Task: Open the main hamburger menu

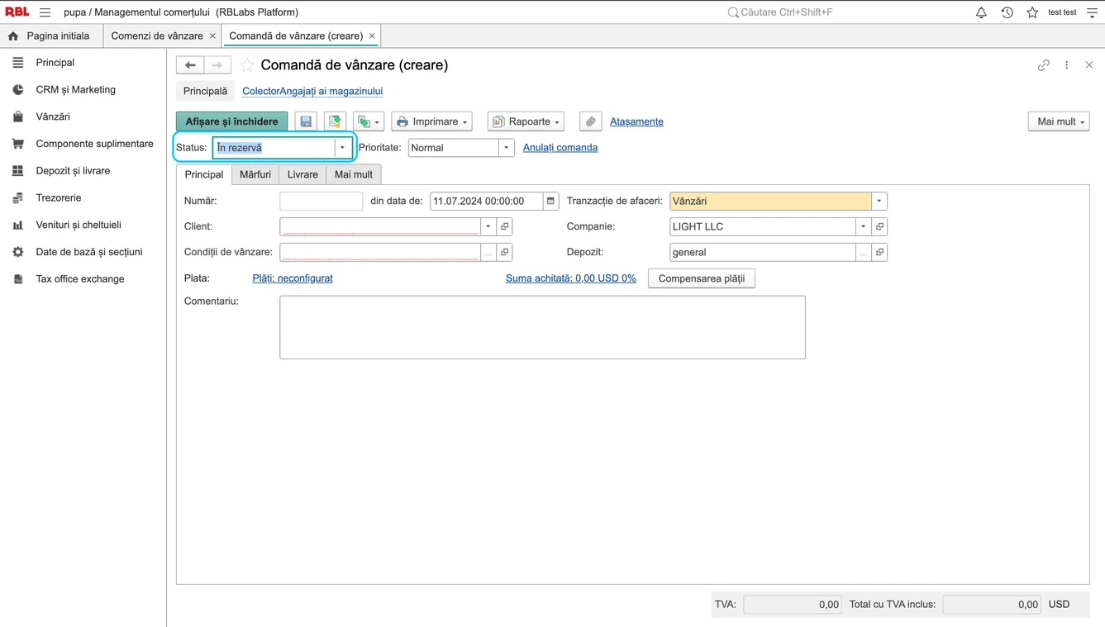Action: (45, 12)
